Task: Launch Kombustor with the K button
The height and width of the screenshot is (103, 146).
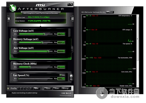Action: tap(9, 18)
